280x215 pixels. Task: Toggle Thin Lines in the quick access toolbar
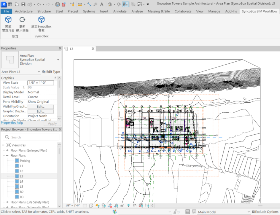click(x=125, y=4)
